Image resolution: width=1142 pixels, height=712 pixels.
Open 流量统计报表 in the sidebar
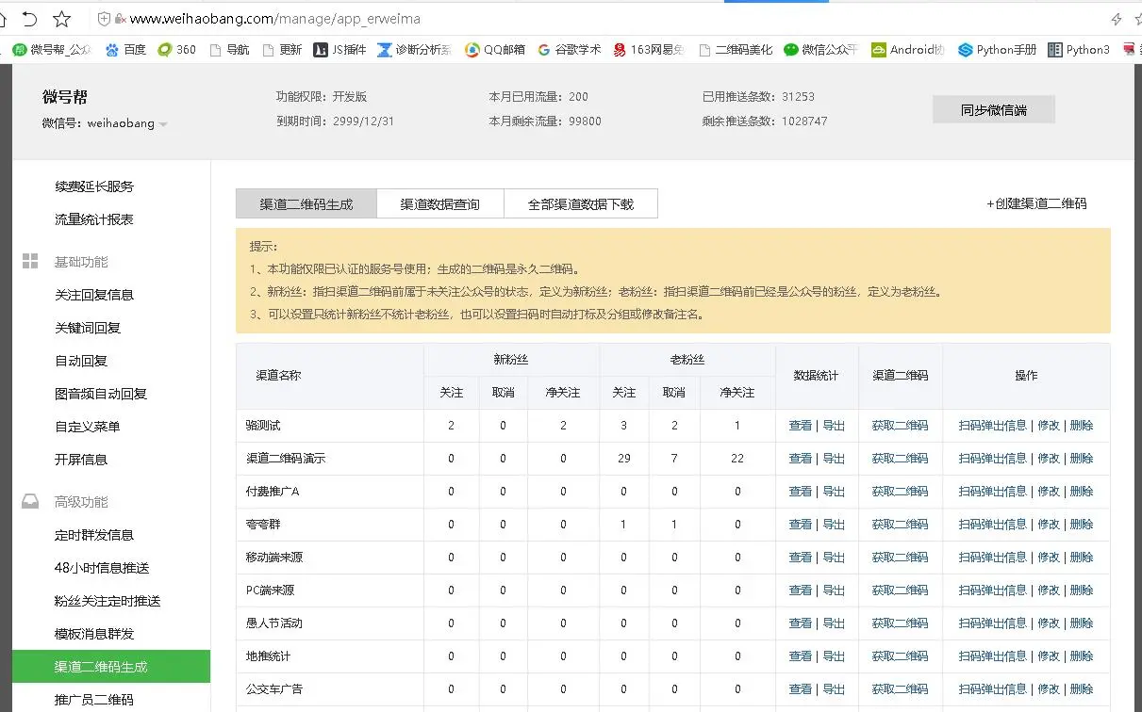tap(94, 219)
